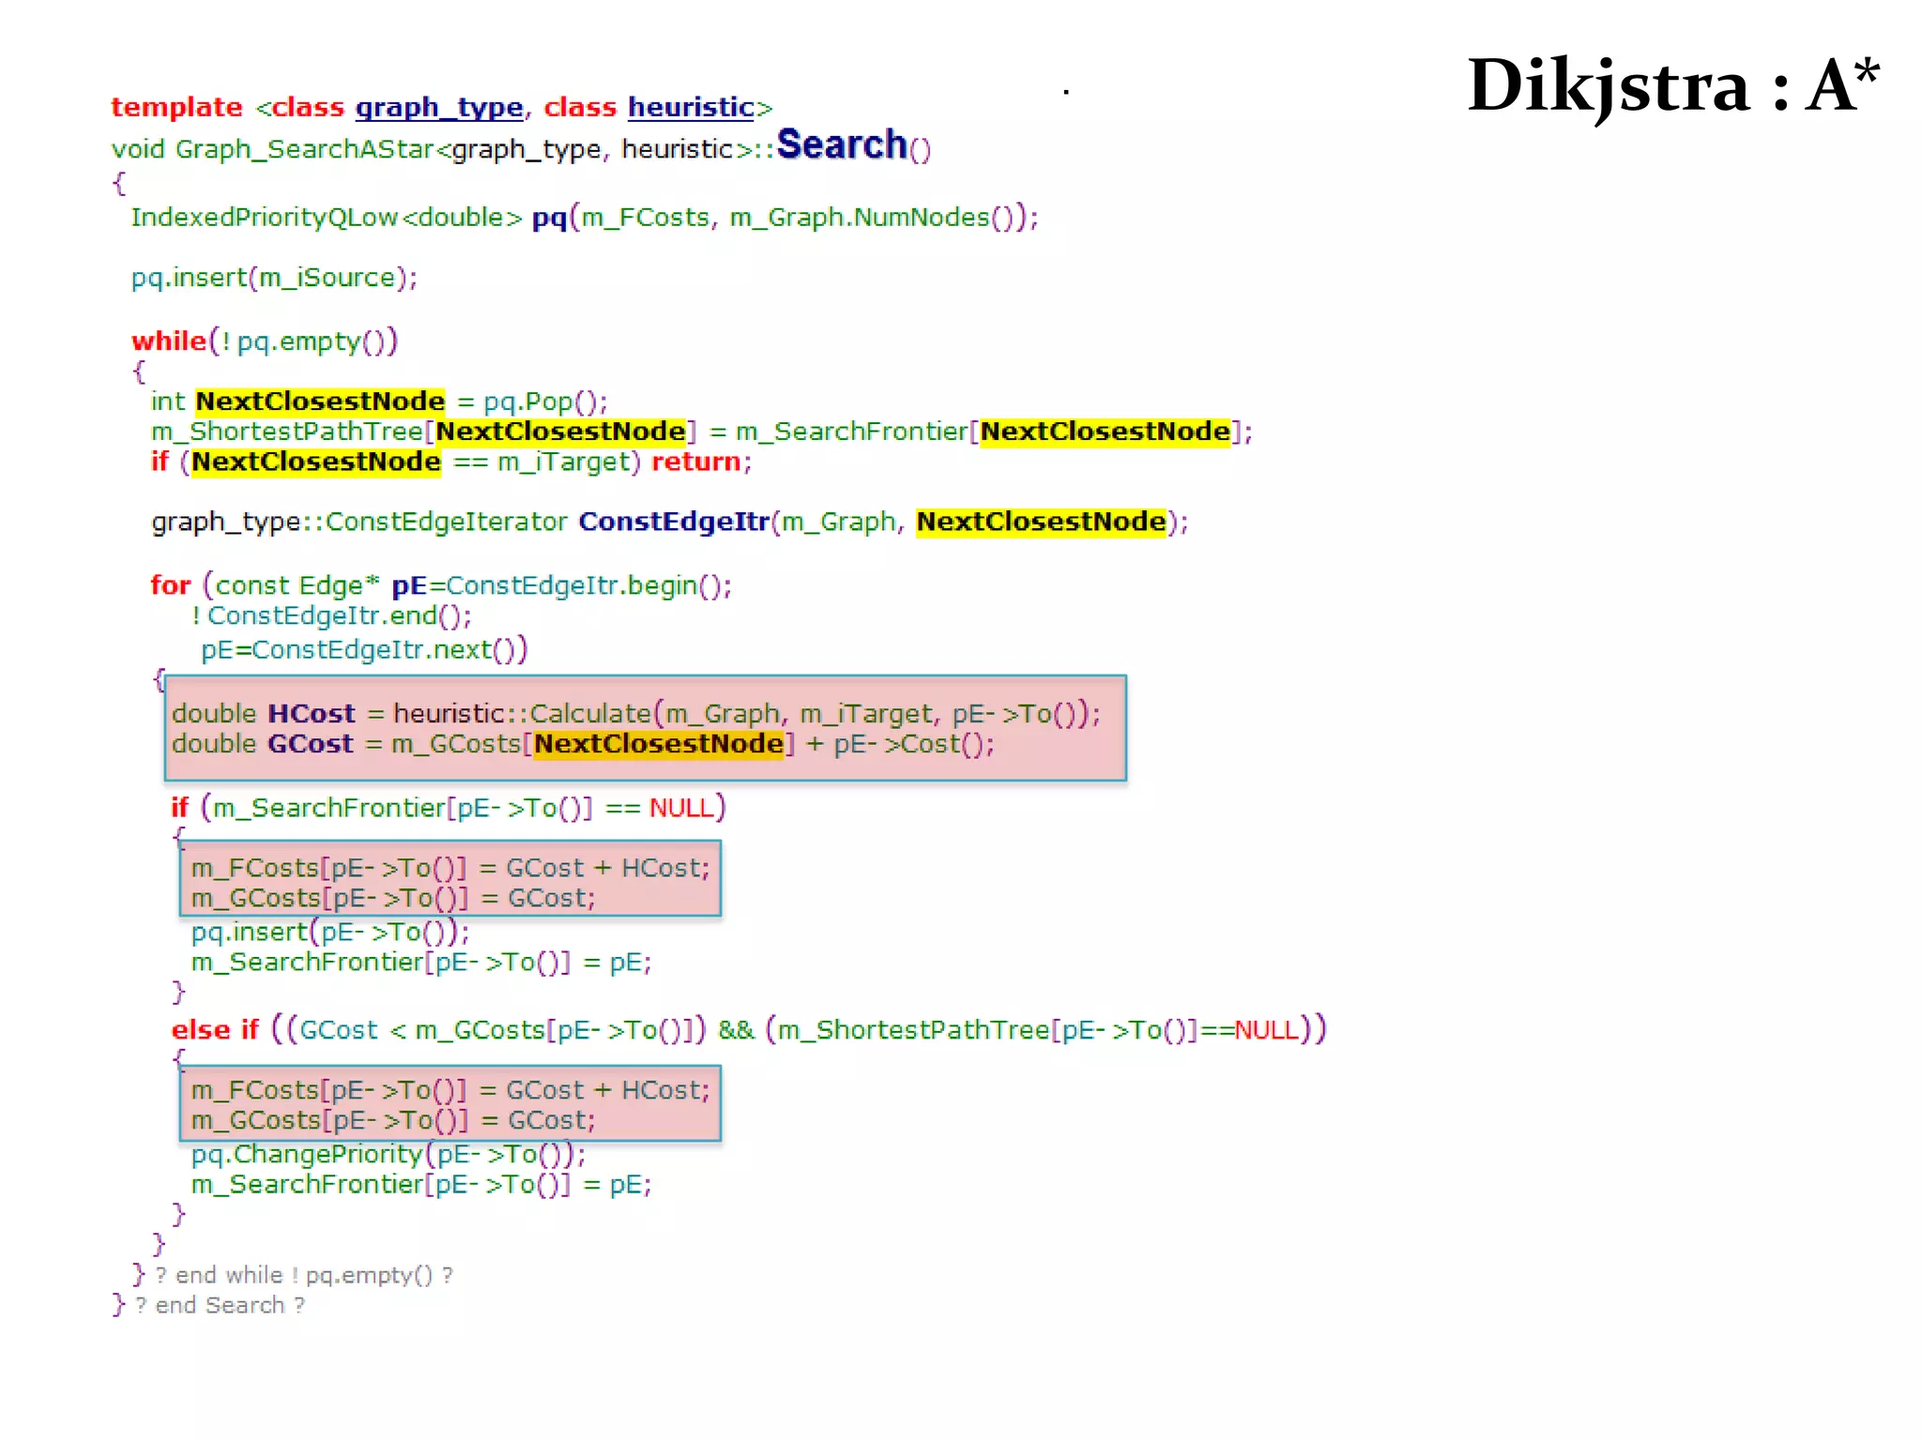The height and width of the screenshot is (1441, 1922).
Task: Click the red template keyword
Action: (176, 108)
